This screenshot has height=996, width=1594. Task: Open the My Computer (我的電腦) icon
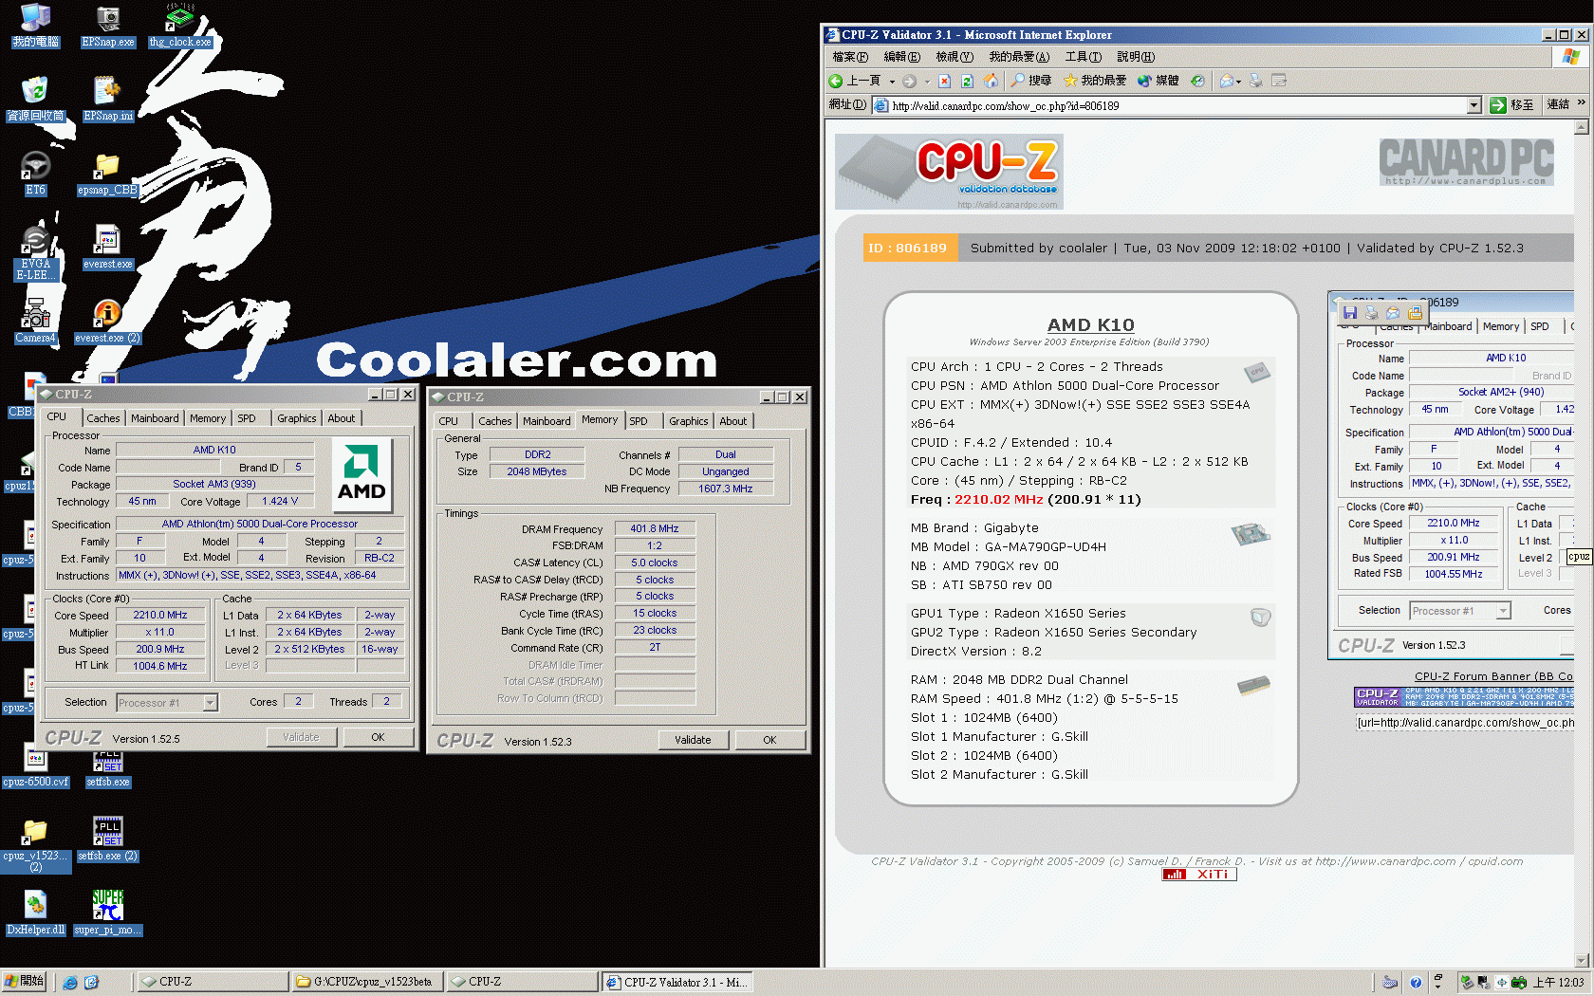35,26
